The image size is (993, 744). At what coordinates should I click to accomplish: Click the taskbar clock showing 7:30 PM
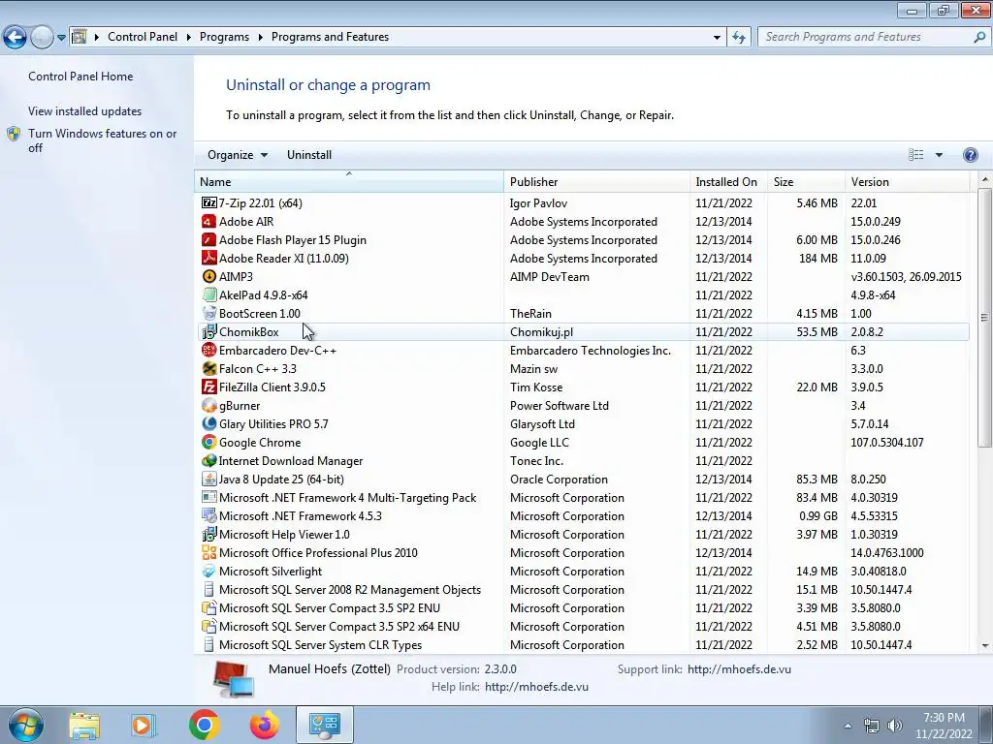point(944,726)
